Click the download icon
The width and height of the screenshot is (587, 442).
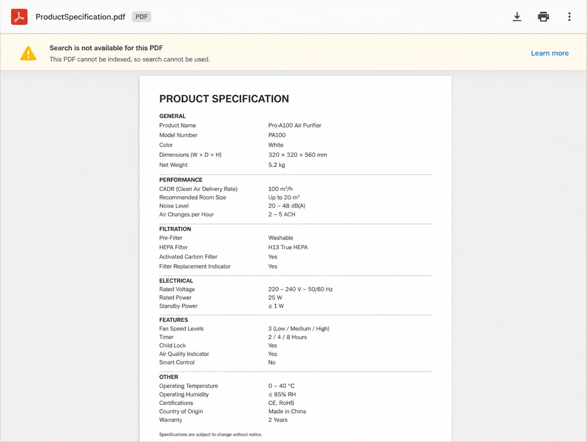tap(517, 17)
